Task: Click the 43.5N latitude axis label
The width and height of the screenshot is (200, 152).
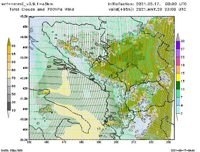Action: [24, 57]
